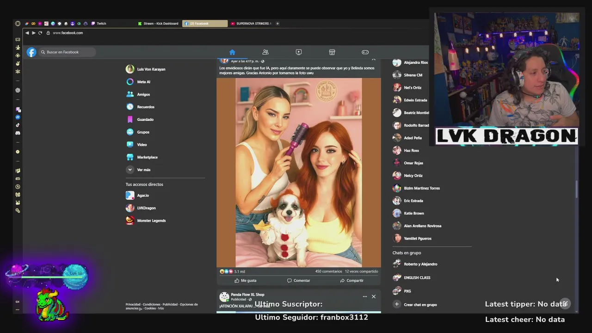The width and height of the screenshot is (592, 333).
Task: Open Twitch panel in the Opera sidebar
Action: [18, 110]
